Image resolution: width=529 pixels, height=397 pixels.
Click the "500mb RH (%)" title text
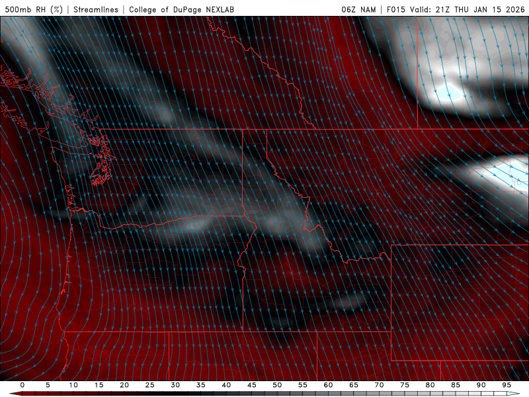coord(34,9)
